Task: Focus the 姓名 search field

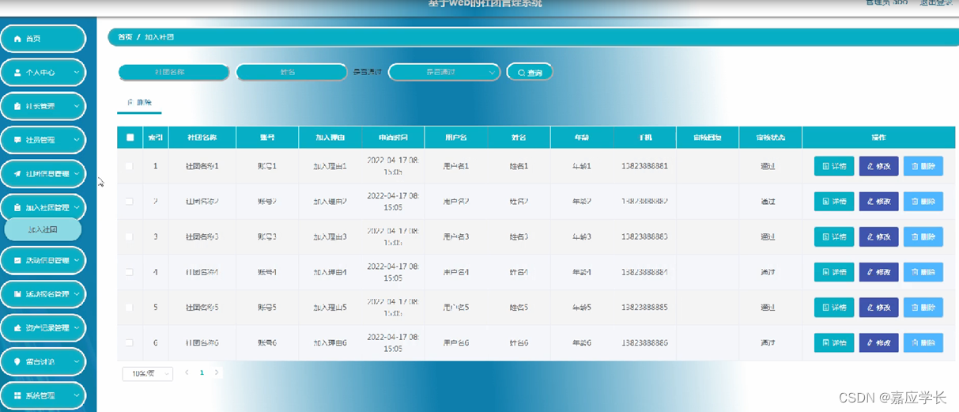Action: pos(291,72)
